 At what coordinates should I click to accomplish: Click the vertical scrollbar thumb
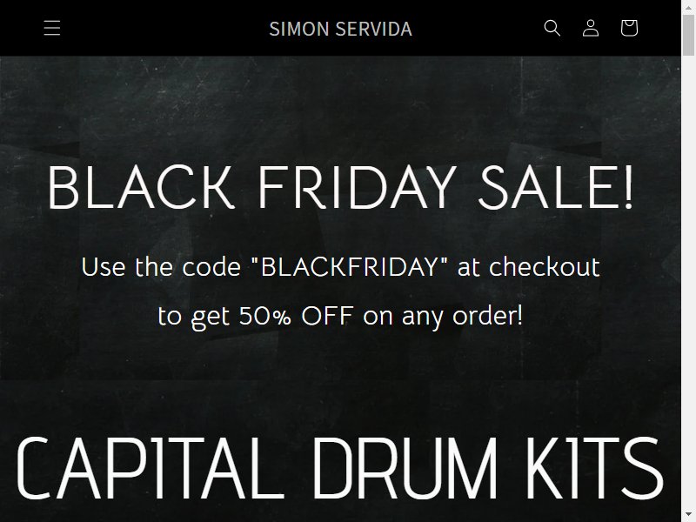688,34
